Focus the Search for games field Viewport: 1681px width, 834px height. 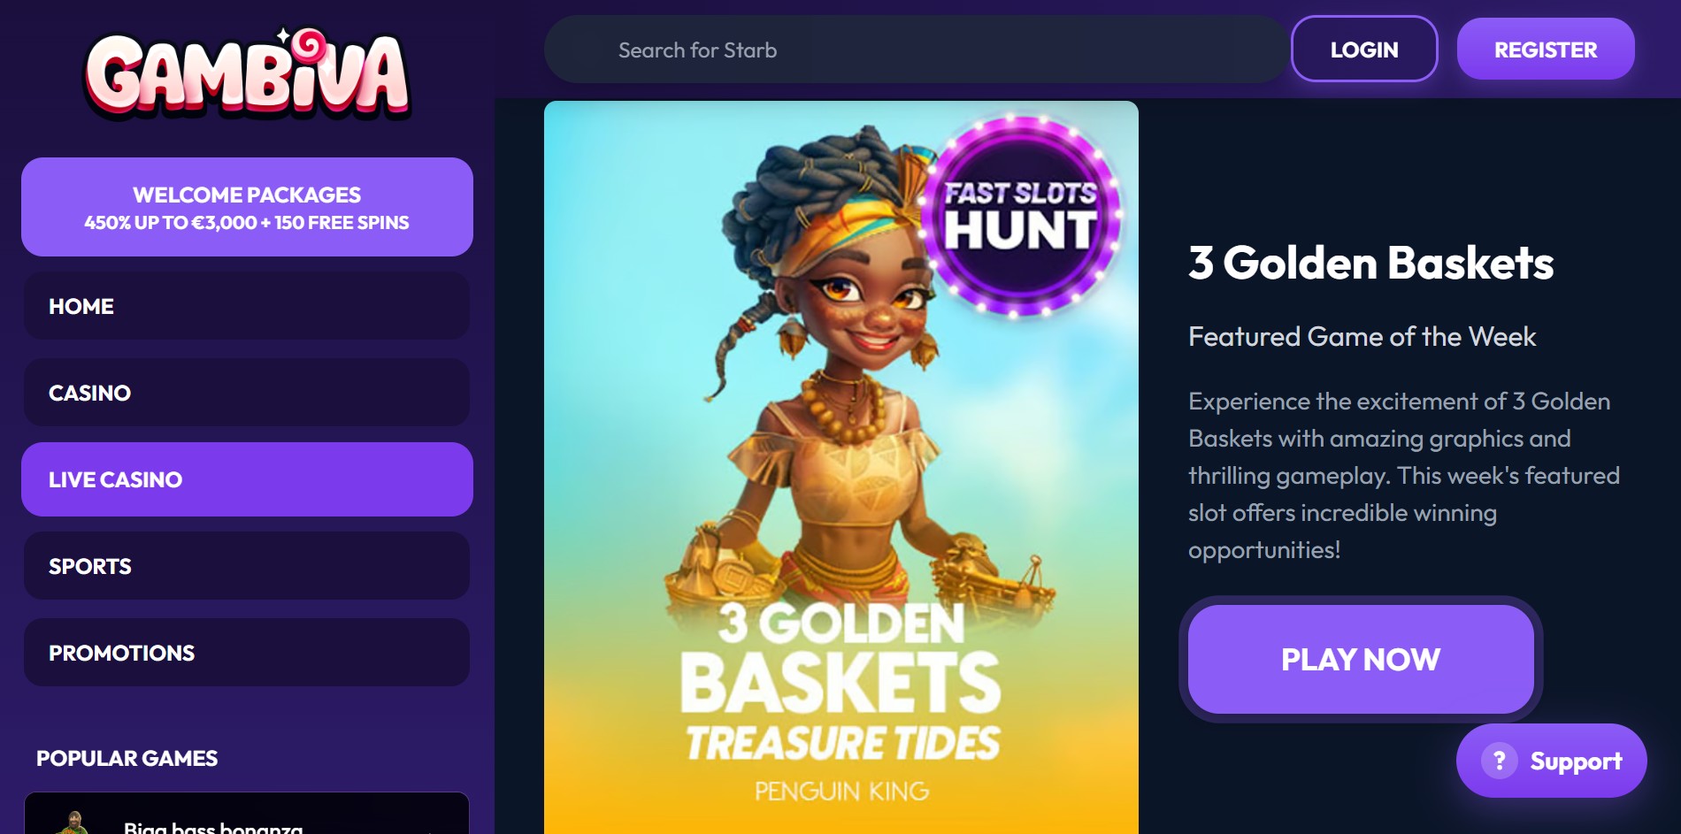[916, 50]
